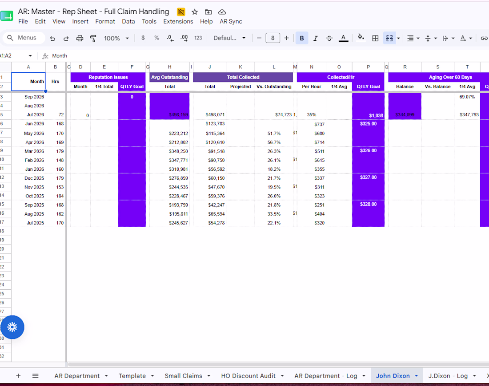Image resolution: width=489 pixels, height=386 pixels.
Task: Open the Data menu
Action: [x=128, y=21]
